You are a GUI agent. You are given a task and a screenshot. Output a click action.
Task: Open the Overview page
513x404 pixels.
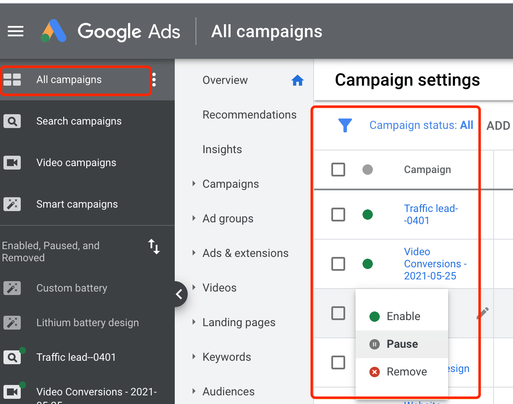point(225,80)
